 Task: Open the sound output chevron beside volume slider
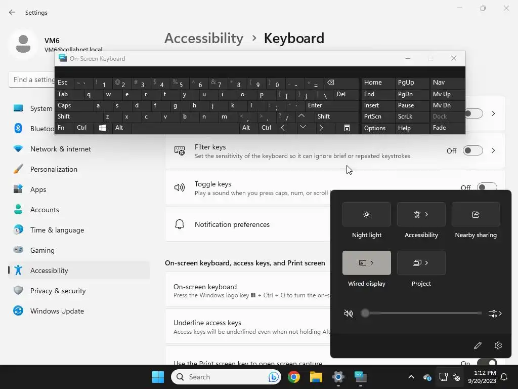pyautogui.click(x=495, y=313)
